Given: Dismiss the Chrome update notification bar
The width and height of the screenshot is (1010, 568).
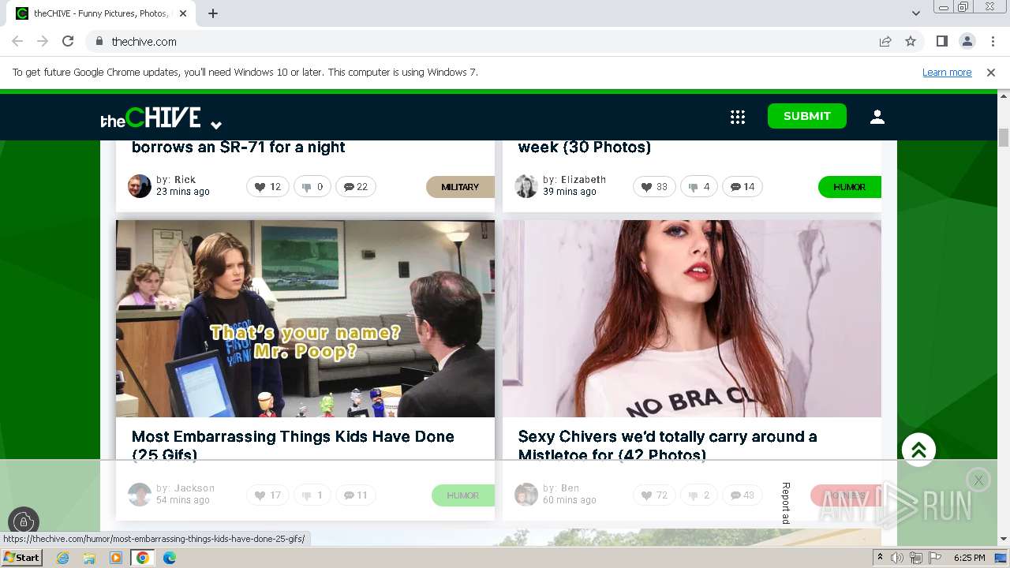Looking at the screenshot, I should [x=991, y=73].
